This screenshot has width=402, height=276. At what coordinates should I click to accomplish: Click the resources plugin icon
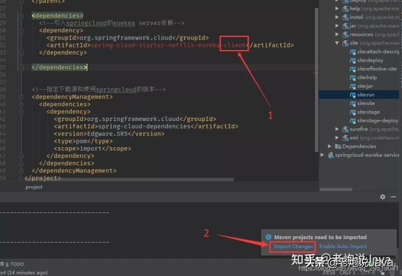click(345, 35)
